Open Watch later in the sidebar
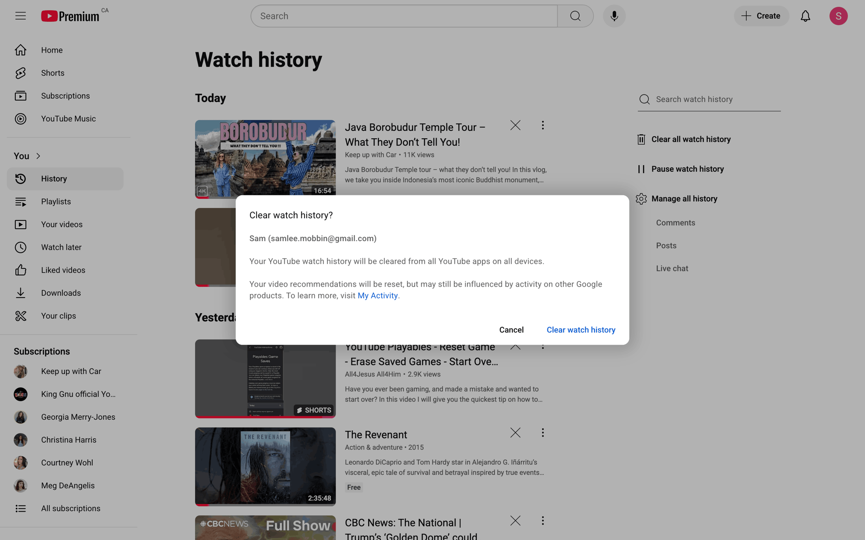 click(x=65, y=247)
